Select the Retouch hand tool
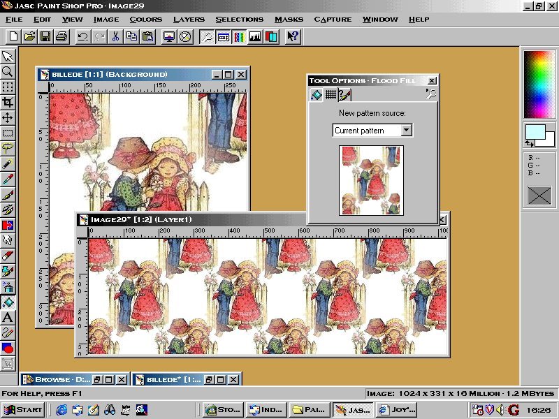This screenshot has height=419, width=559. [x=8, y=240]
